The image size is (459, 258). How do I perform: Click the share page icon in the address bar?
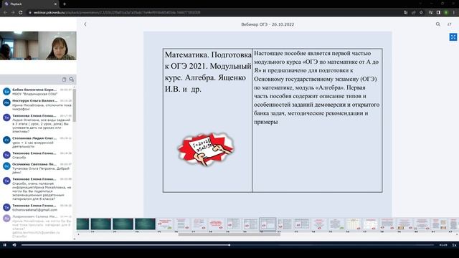tap(413, 13)
